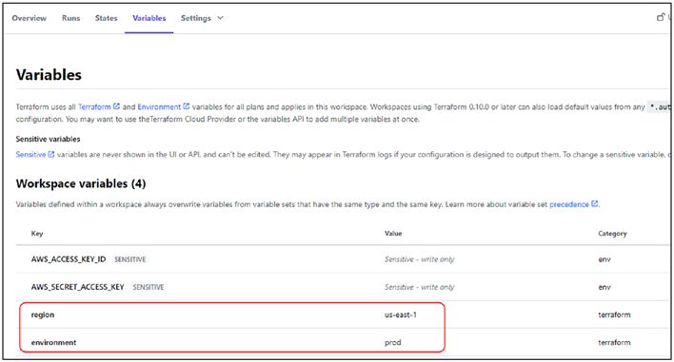Open the Environment variables documentation link
This screenshot has width=674, height=362.
click(159, 106)
